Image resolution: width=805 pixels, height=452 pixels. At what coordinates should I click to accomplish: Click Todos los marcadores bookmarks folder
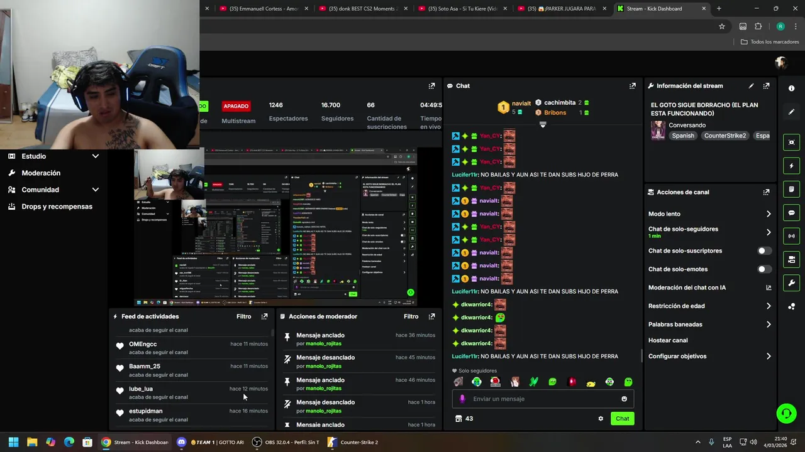click(x=770, y=42)
